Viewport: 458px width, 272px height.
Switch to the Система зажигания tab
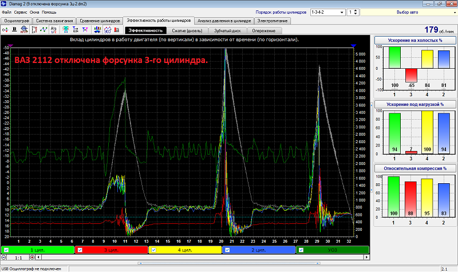click(54, 21)
